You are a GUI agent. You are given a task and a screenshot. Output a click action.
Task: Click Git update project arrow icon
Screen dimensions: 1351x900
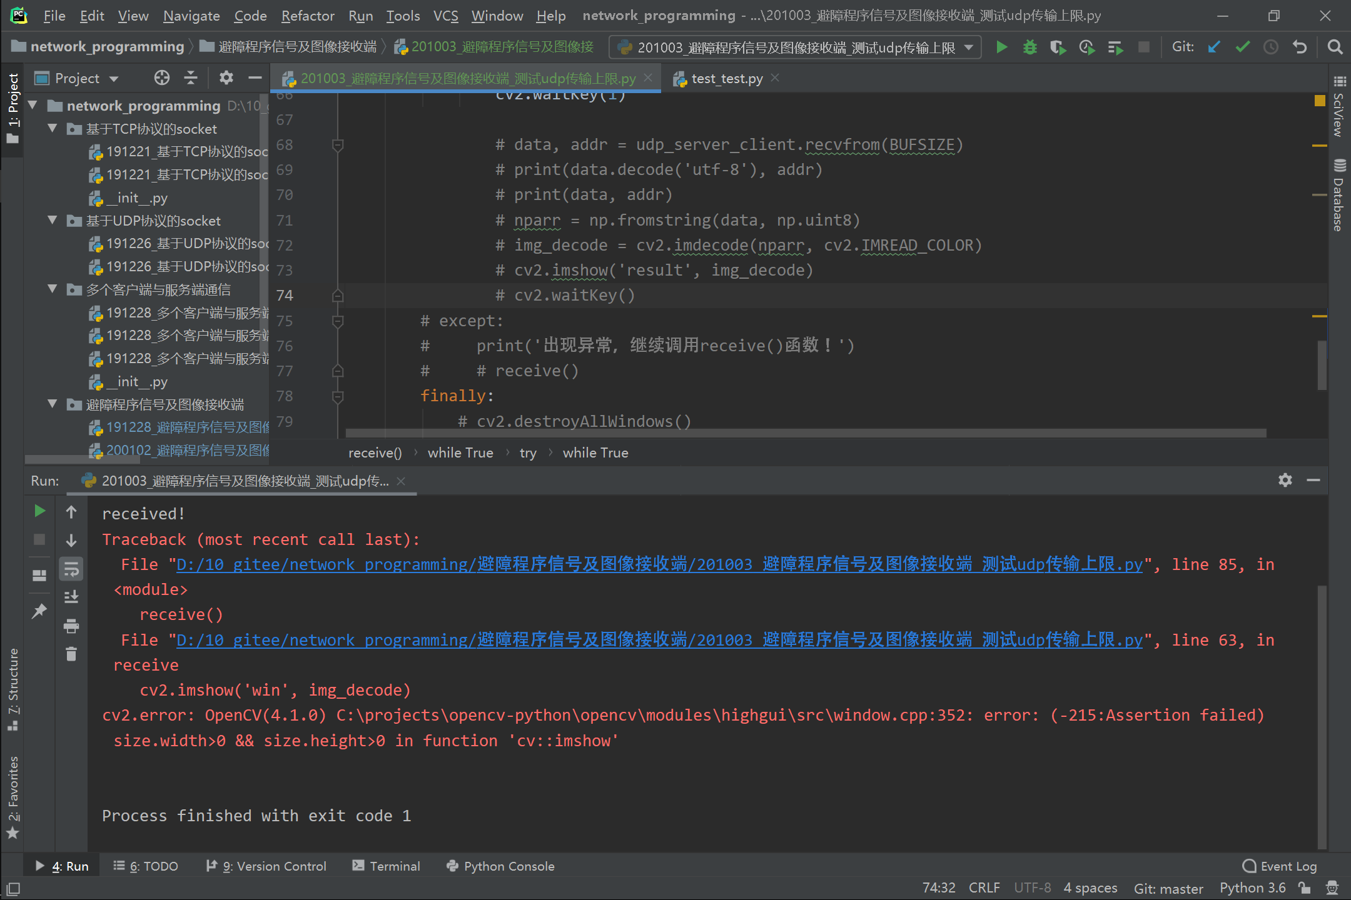tap(1214, 47)
